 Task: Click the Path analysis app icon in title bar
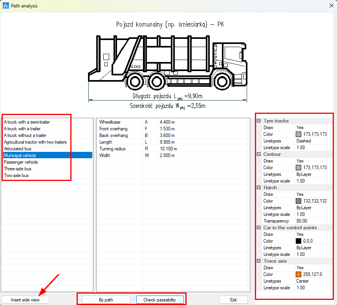5,5
